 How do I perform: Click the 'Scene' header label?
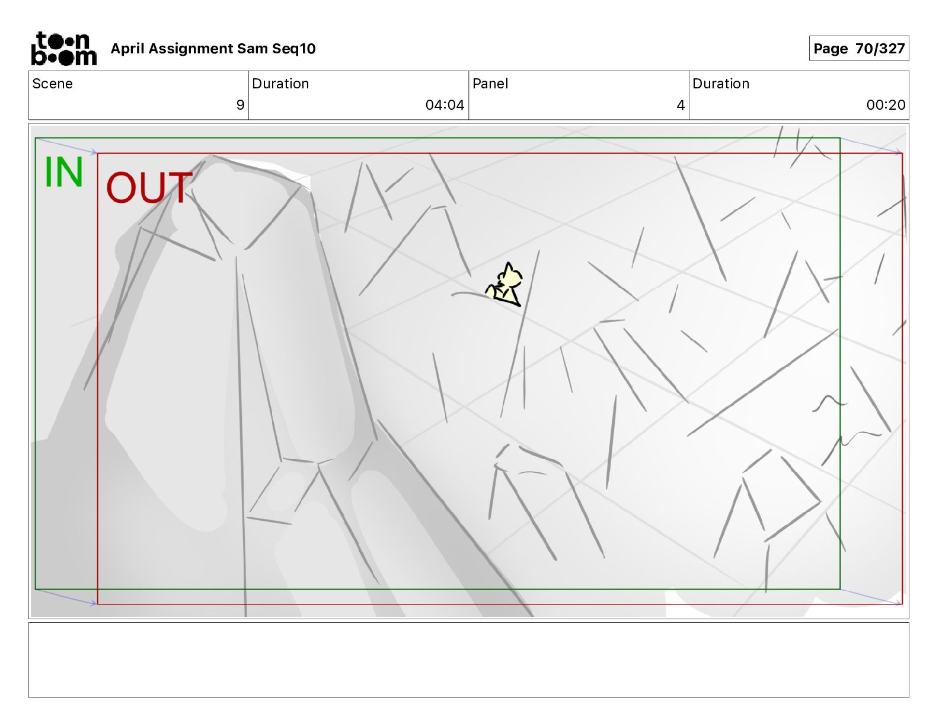tap(52, 84)
